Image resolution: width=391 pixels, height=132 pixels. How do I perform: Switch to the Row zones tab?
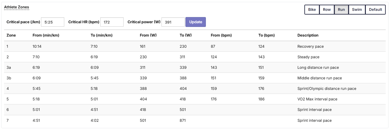[x=327, y=10]
